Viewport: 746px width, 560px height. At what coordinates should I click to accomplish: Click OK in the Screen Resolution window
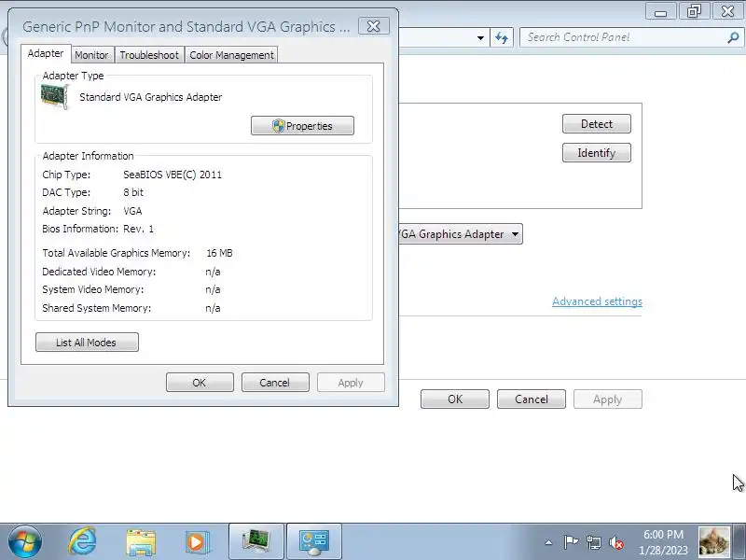(x=455, y=399)
